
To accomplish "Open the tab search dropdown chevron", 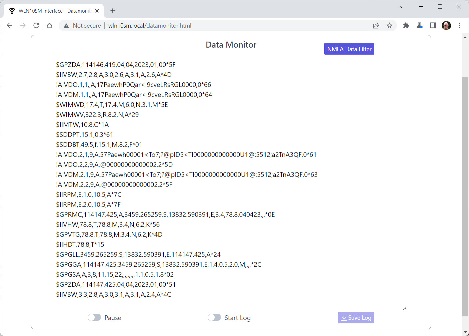I will pyautogui.click(x=402, y=7).
